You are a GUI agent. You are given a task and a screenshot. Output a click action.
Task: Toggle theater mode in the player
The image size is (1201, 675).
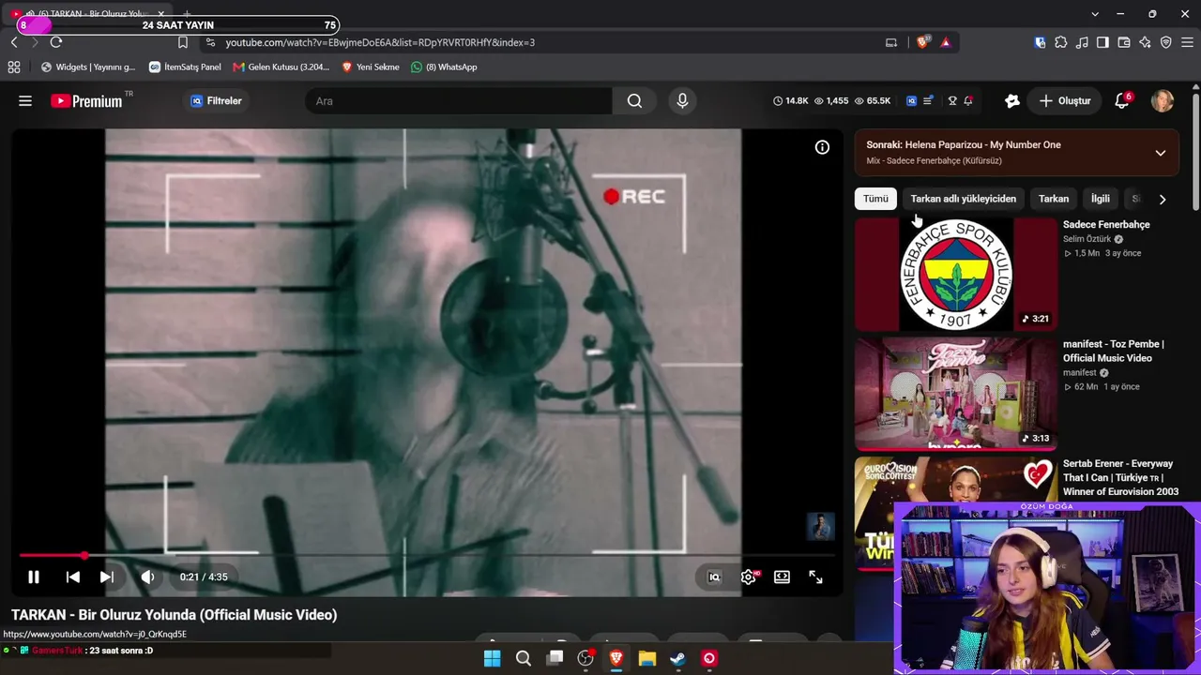coord(782,577)
